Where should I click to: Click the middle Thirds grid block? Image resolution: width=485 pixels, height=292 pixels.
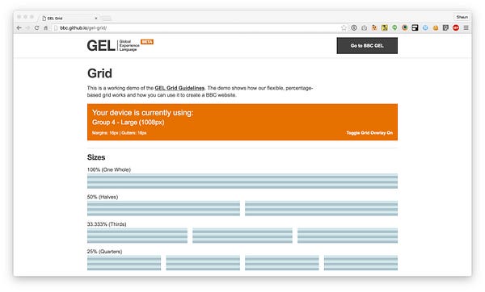click(242, 236)
